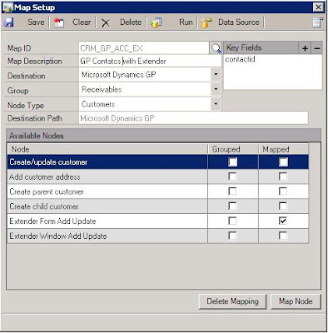Check Mapped for Create parent customer
The height and width of the screenshot is (333, 328).
(283, 191)
